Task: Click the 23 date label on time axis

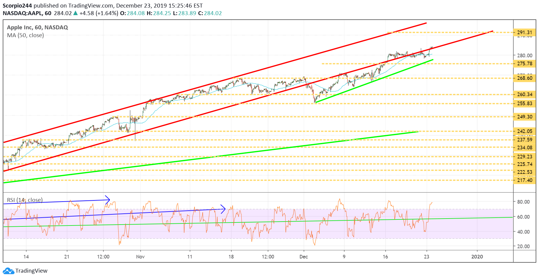Action: pos(426,257)
